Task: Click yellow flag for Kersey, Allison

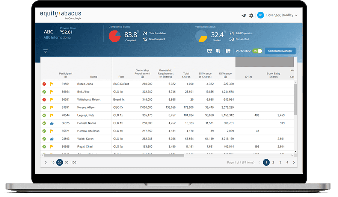Action: (x=52, y=108)
